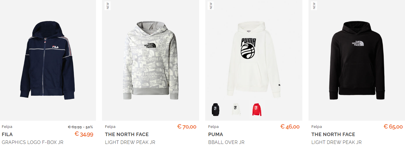The image size is (405, 148).
Task: Click the crossed-out €69,99 original price
Action: tap(75, 127)
